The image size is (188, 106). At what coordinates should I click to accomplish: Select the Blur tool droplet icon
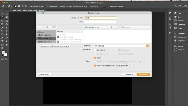[x=6, y=34]
